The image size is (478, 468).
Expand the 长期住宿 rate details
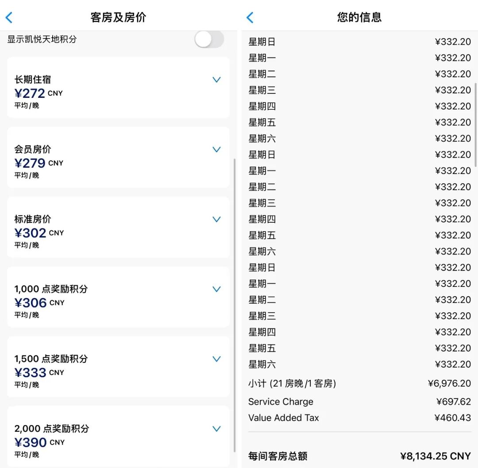(216, 80)
